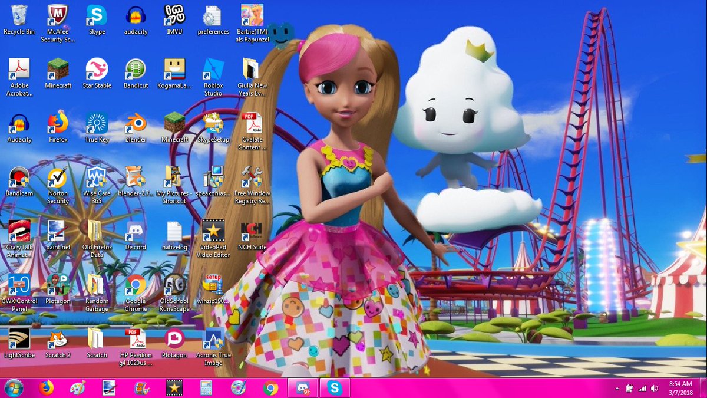
Task: Open the nativelog text file
Action: (x=174, y=235)
